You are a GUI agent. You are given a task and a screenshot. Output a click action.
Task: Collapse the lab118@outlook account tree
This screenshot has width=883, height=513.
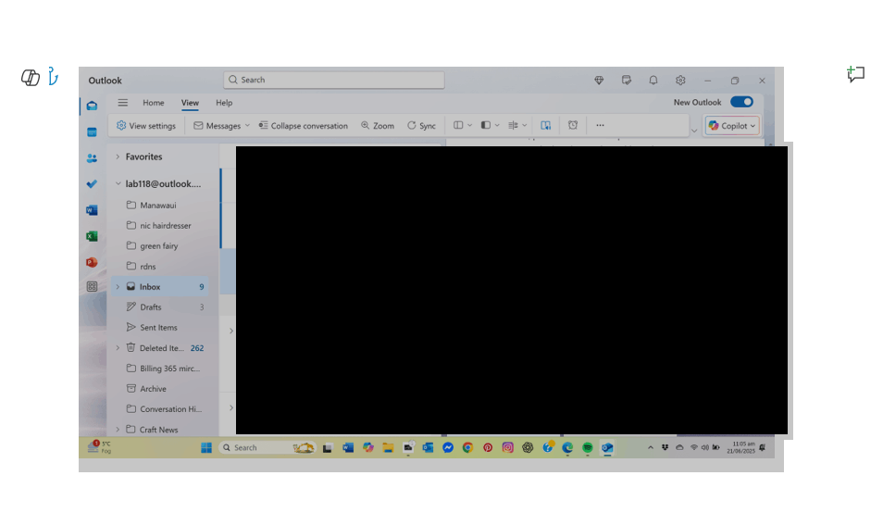[118, 183]
